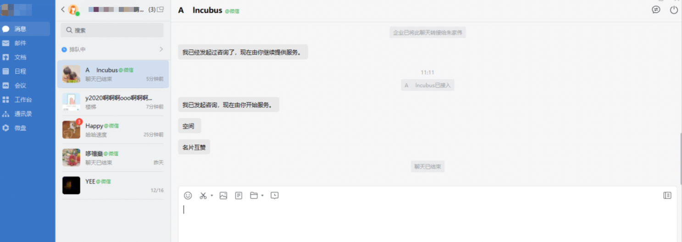Click the folder file-send icon
The height and width of the screenshot is (242, 682).
click(x=254, y=195)
